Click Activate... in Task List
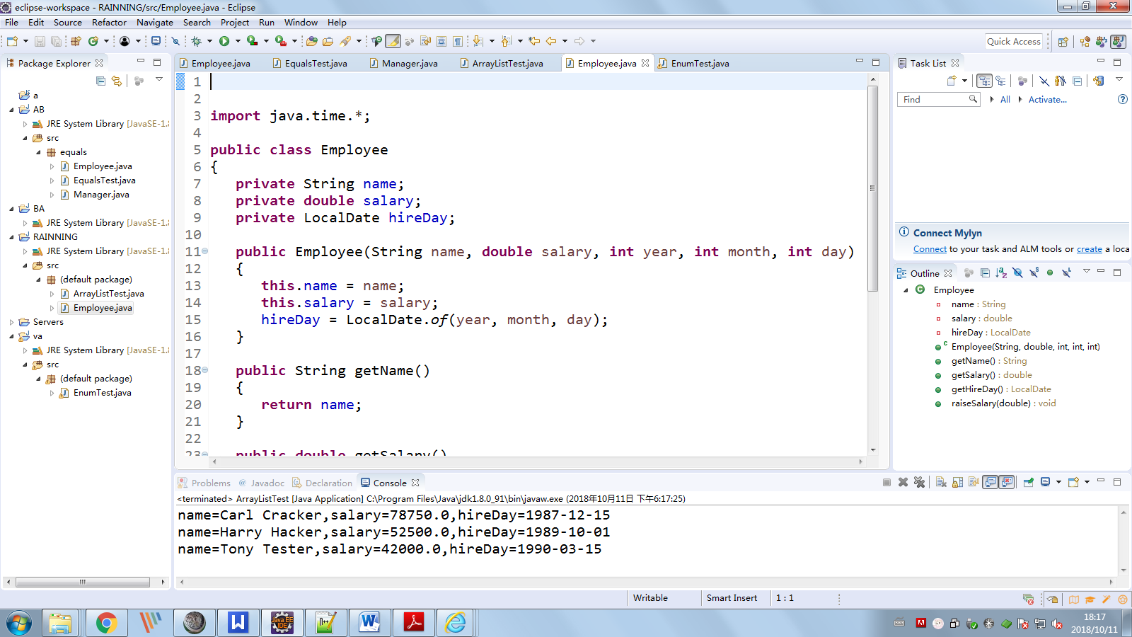The height and width of the screenshot is (637, 1132). point(1047,100)
